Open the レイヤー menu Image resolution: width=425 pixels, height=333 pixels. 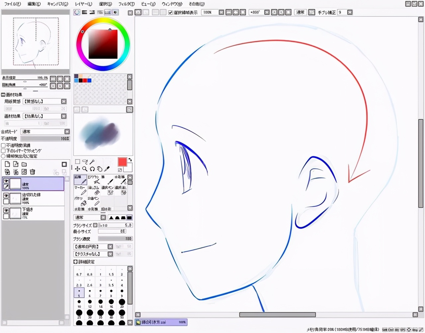[x=83, y=4]
